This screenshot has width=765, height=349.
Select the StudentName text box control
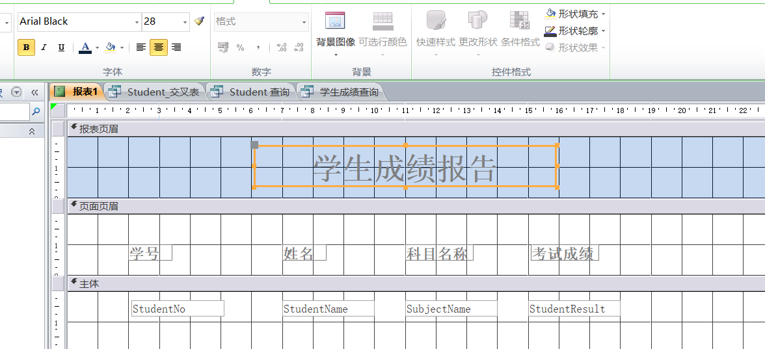[x=328, y=309]
